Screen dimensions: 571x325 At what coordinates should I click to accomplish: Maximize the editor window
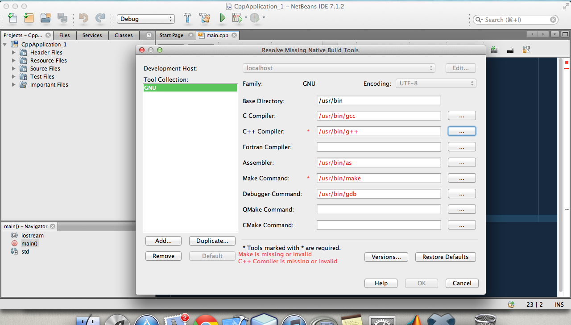[x=566, y=34]
